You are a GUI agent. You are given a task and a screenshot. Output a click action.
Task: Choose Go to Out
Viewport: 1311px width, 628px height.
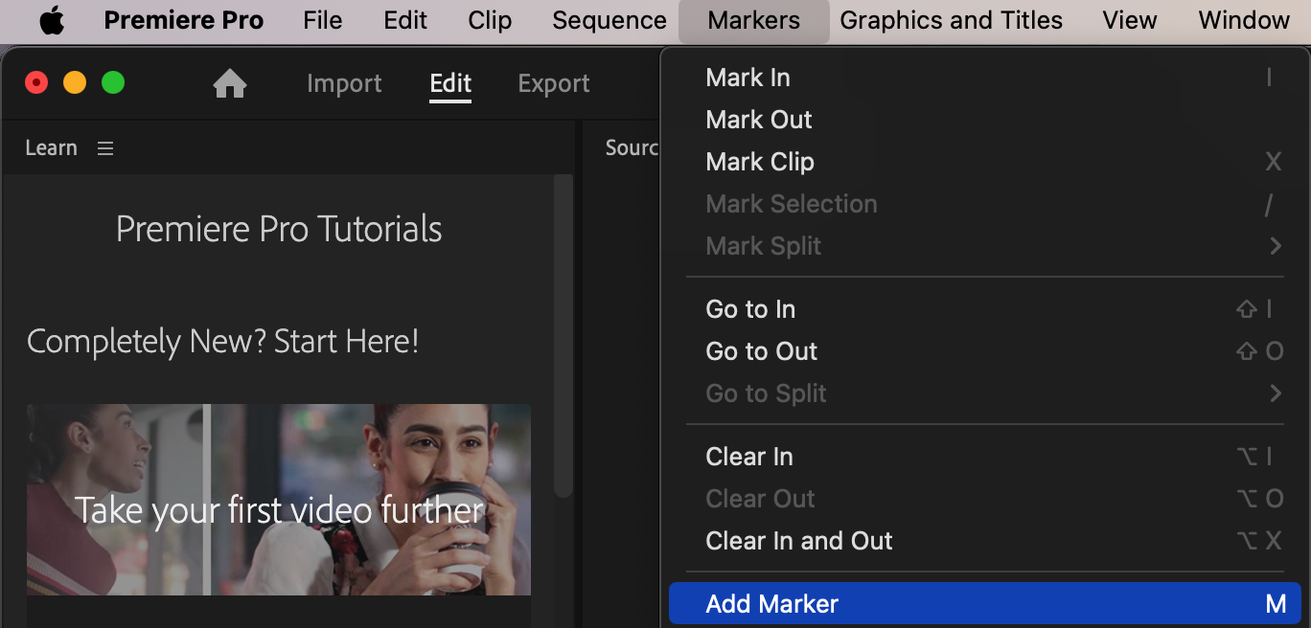pyautogui.click(x=985, y=351)
